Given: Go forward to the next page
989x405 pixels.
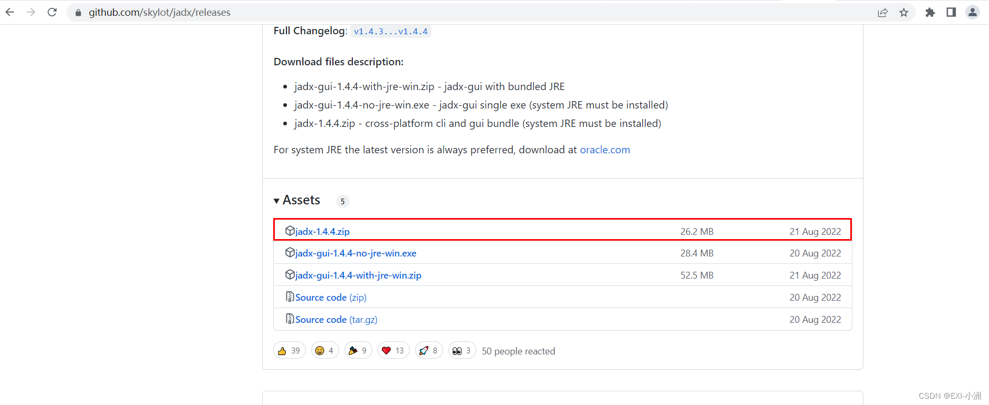Looking at the screenshot, I should (31, 12).
